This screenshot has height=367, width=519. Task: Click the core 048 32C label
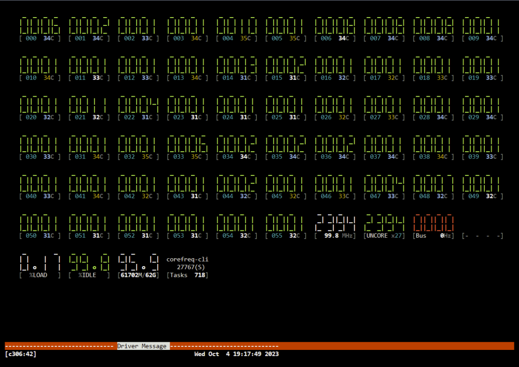(x=433, y=196)
